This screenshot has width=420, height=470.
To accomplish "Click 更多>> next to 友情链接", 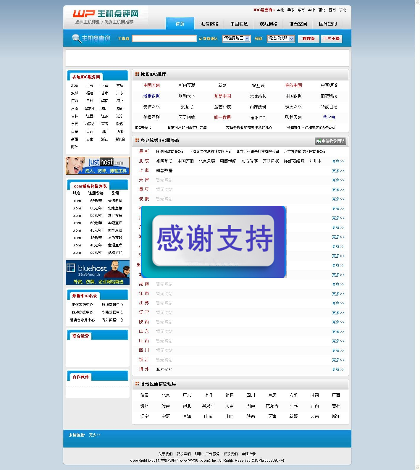I will (95, 435).
